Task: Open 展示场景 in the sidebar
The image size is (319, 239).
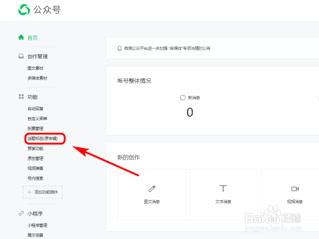Action: point(35,235)
